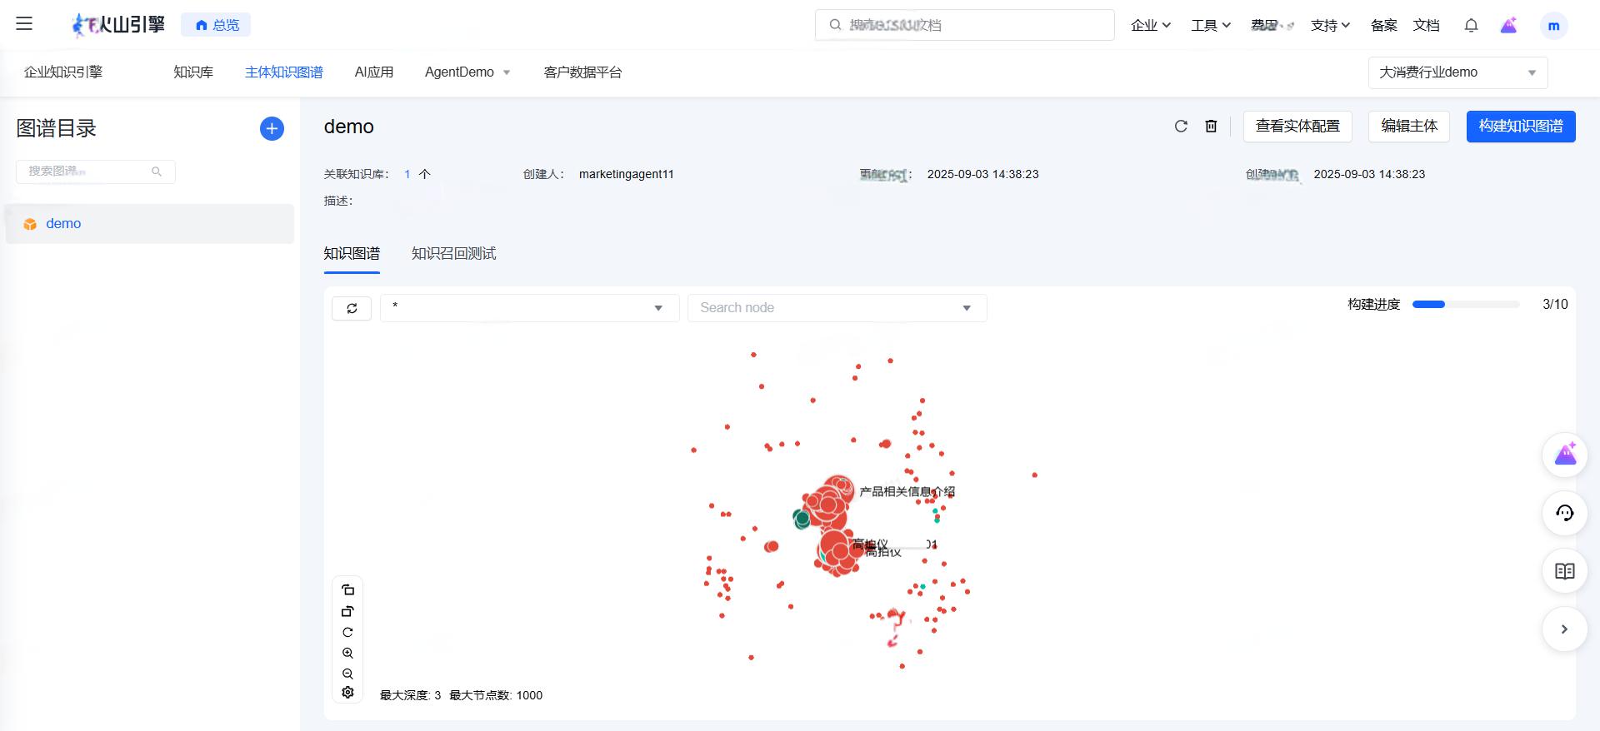Open graph canvas settings gear
1600x731 pixels.
click(x=347, y=693)
